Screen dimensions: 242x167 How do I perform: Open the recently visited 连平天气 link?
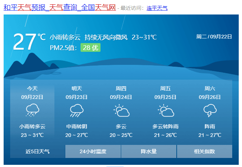pos(157,8)
